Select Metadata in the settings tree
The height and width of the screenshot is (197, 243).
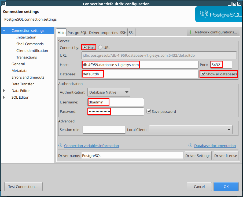(x=19, y=71)
